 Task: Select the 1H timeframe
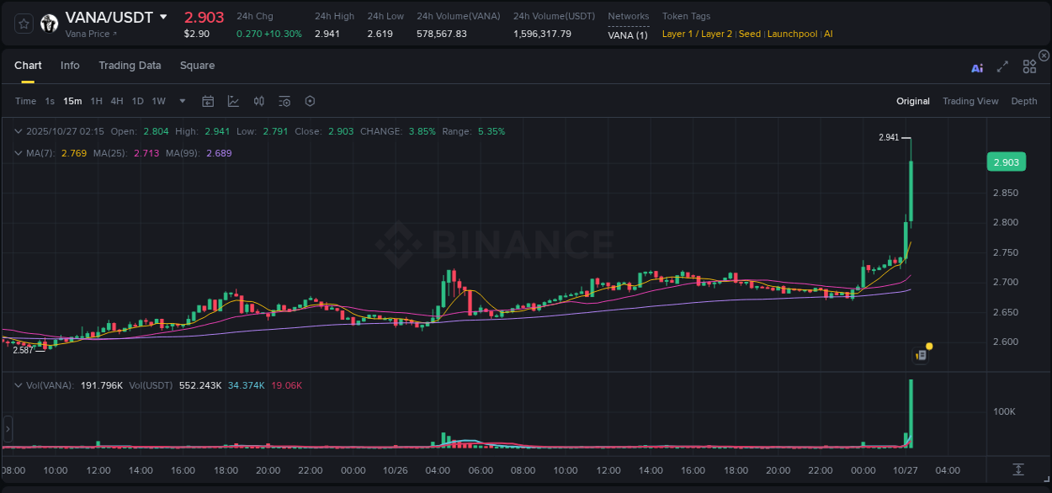tap(95, 101)
